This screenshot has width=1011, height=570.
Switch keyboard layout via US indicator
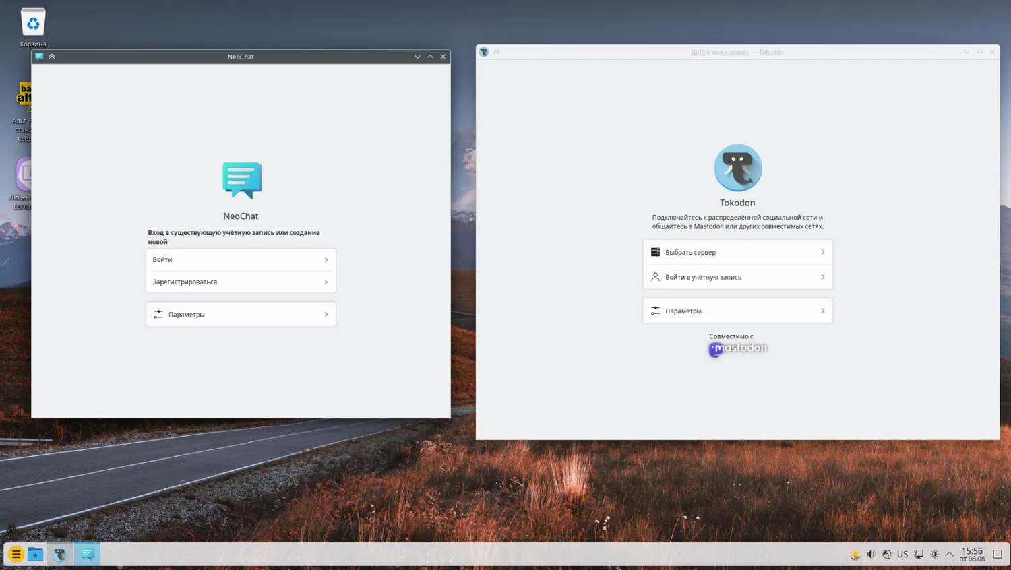point(902,555)
